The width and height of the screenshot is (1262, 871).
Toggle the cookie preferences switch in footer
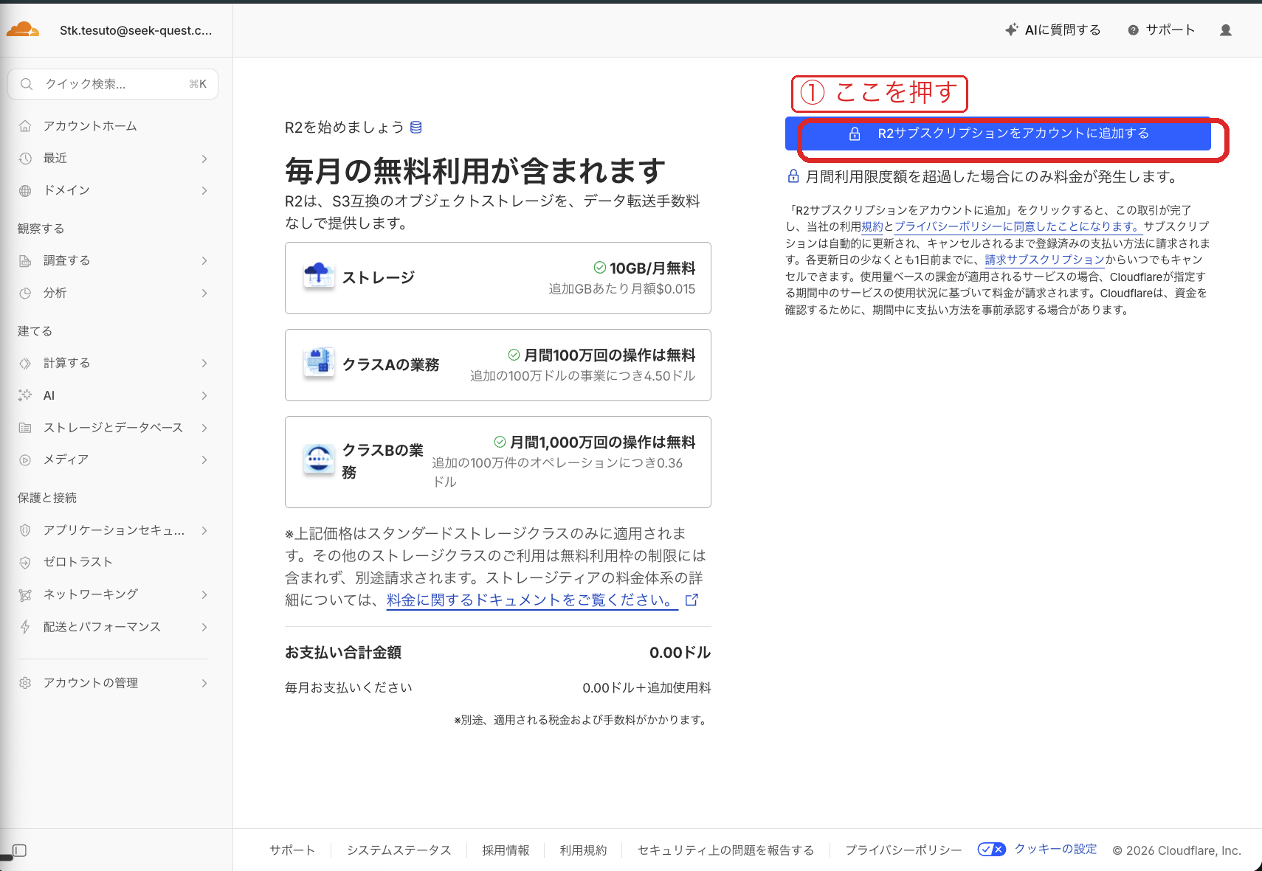(x=992, y=849)
